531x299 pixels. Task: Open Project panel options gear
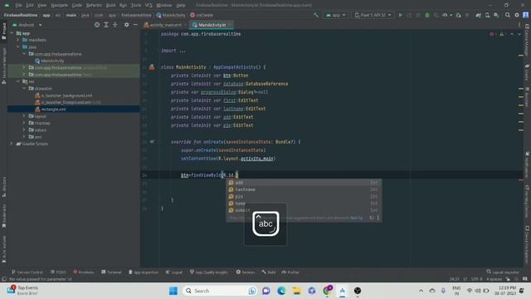pos(126,25)
